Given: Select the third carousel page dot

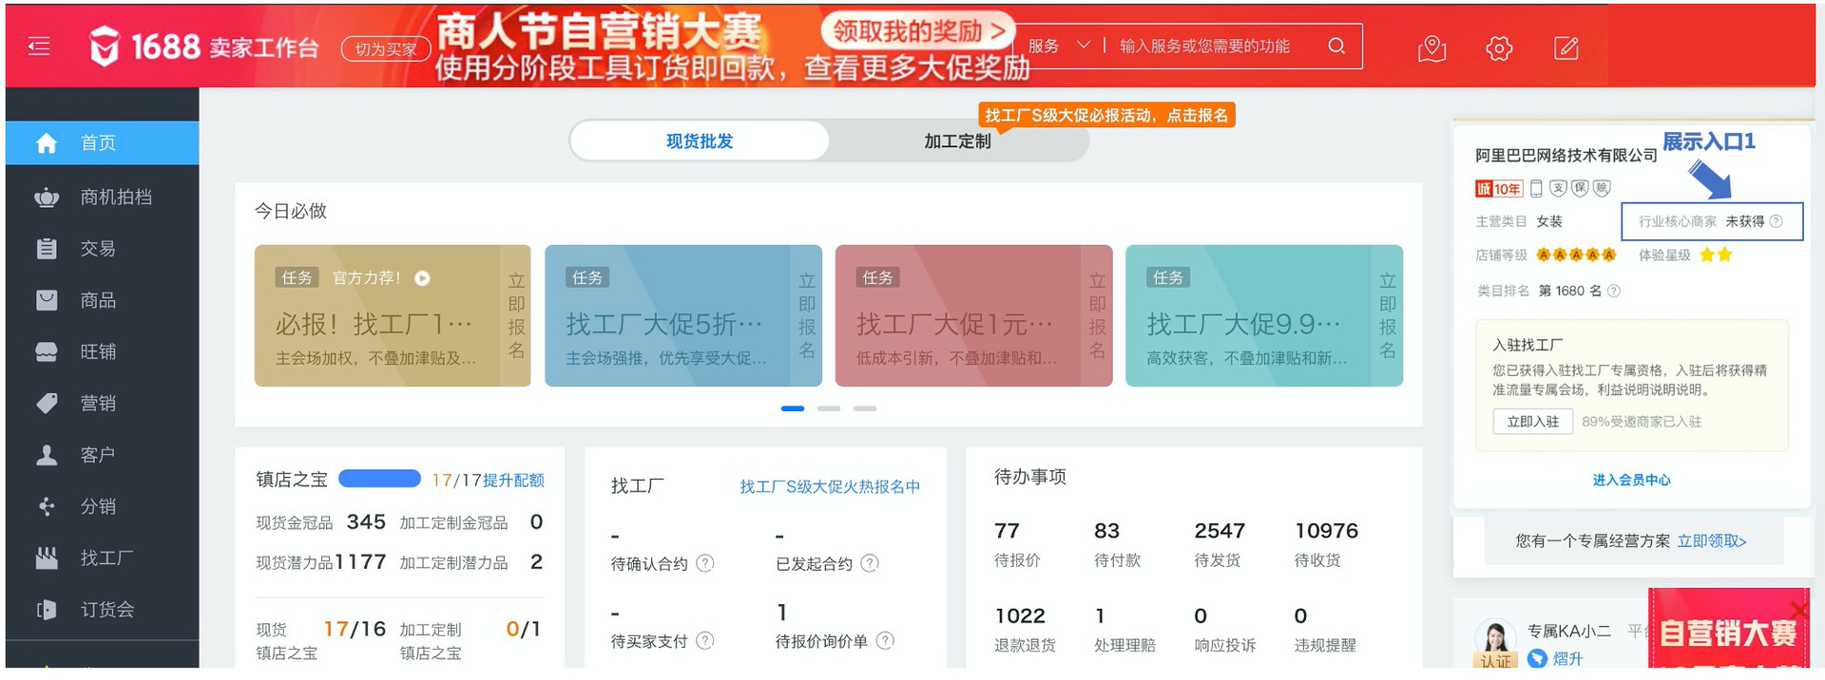Looking at the screenshot, I should pyautogui.click(x=865, y=408).
